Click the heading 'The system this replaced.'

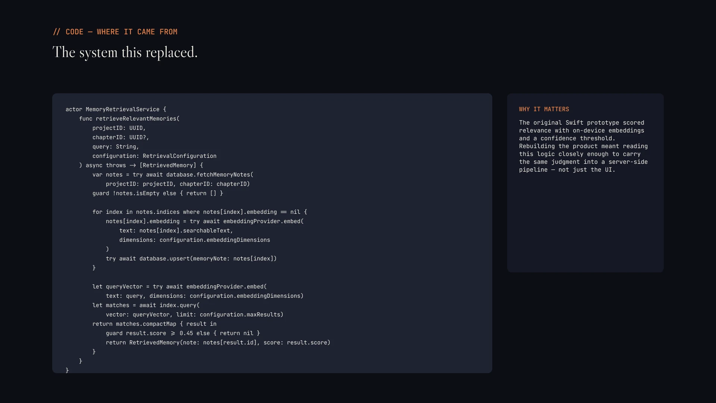pyautogui.click(x=125, y=52)
